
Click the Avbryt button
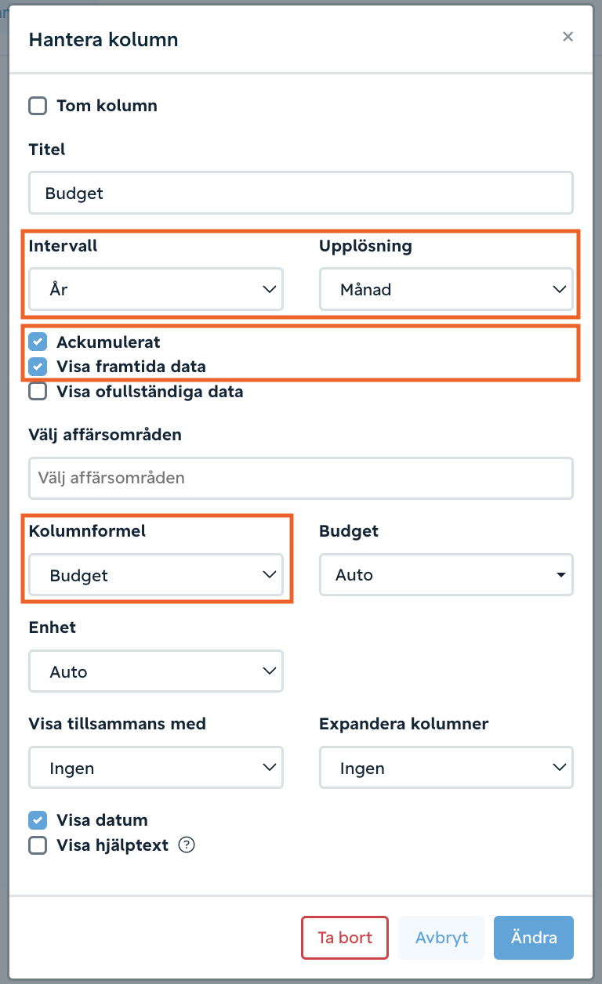pos(441,938)
